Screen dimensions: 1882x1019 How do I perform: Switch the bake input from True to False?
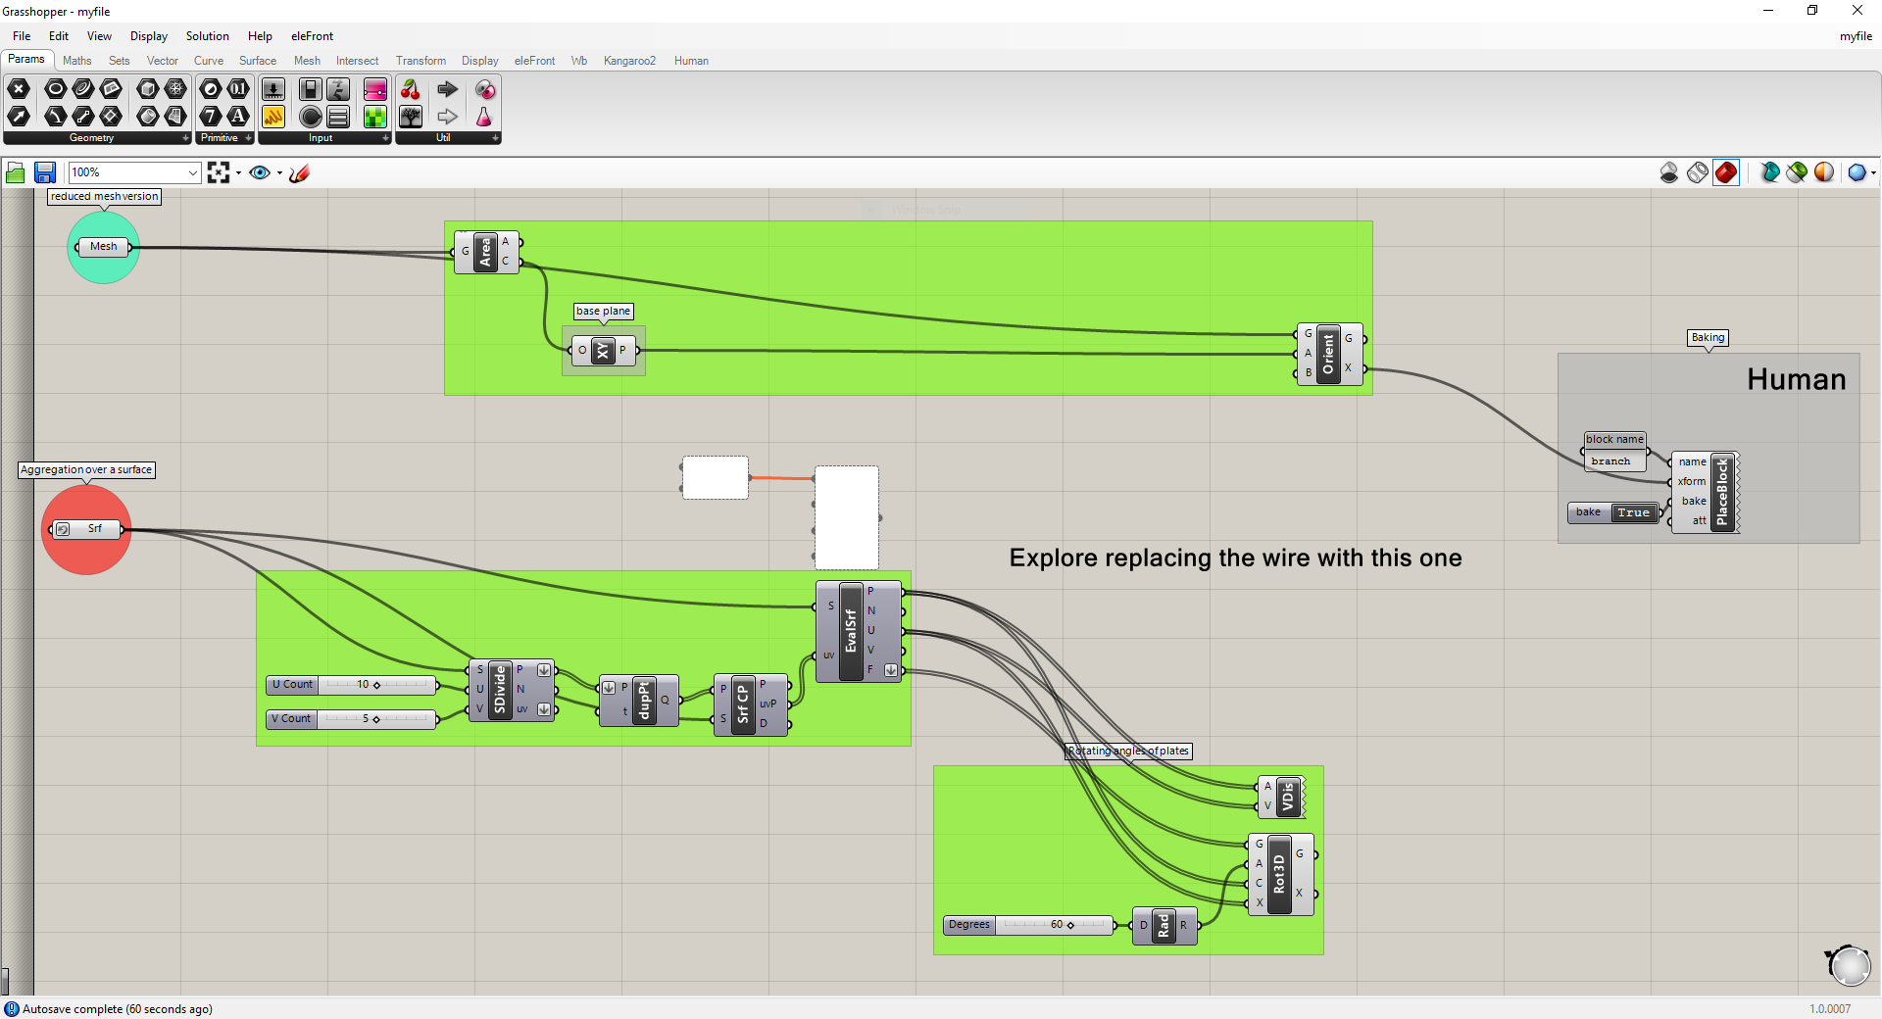[x=1632, y=512]
